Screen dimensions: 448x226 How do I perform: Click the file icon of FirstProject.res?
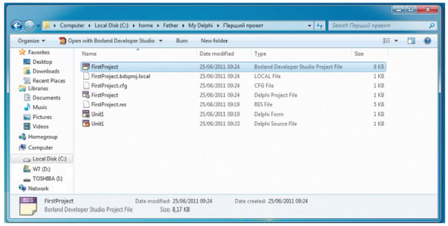(86, 105)
